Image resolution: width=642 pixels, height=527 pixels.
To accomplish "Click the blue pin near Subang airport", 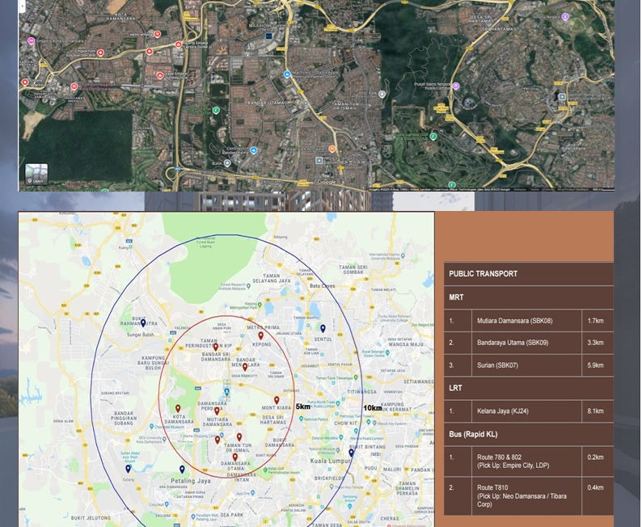I will (128, 469).
